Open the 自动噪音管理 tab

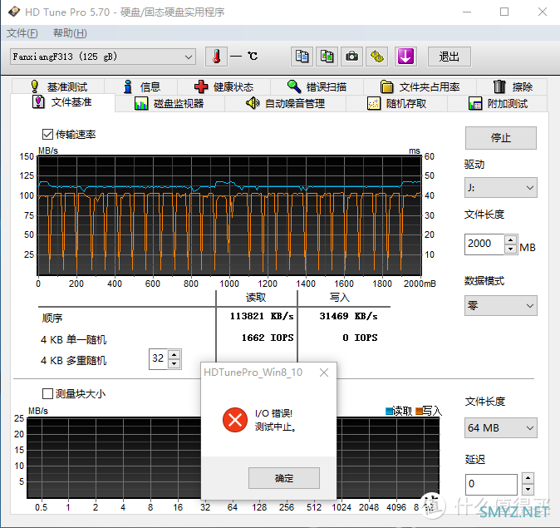pos(285,104)
